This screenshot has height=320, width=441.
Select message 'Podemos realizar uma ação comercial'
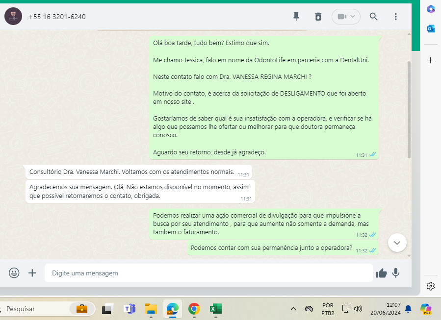point(264,224)
